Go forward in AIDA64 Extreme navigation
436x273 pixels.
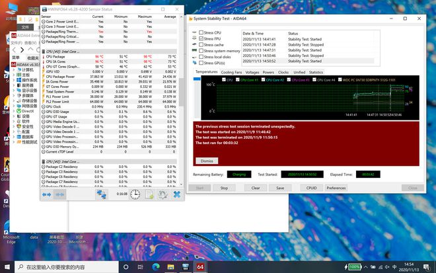[x=22, y=50]
